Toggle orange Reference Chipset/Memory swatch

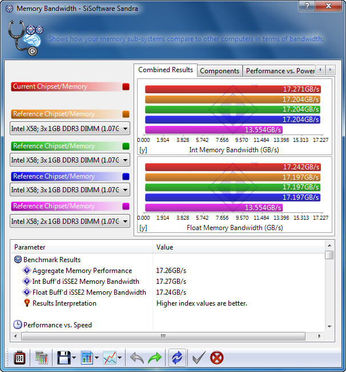pos(126,114)
